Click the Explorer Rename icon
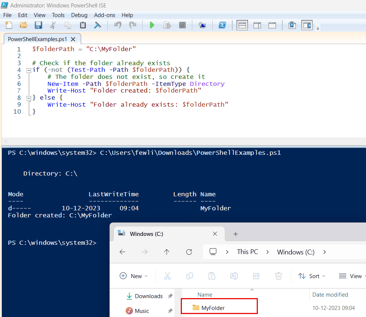Image resolution: width=366 pixels, height=317 pixels. (234, 276)
